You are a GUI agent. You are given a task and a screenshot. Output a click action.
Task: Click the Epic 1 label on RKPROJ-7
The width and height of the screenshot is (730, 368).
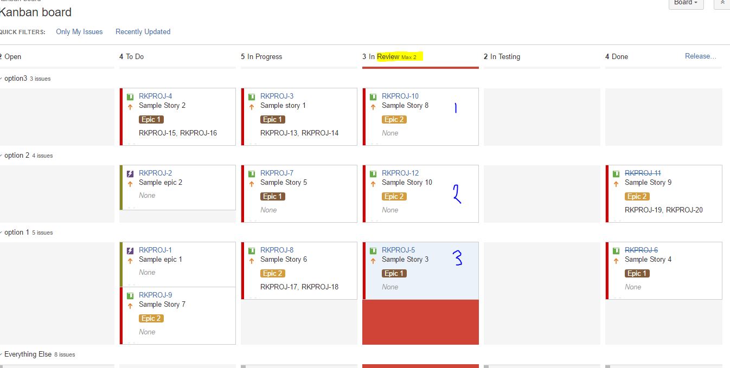pyautogui.click(x=273, y=197)
